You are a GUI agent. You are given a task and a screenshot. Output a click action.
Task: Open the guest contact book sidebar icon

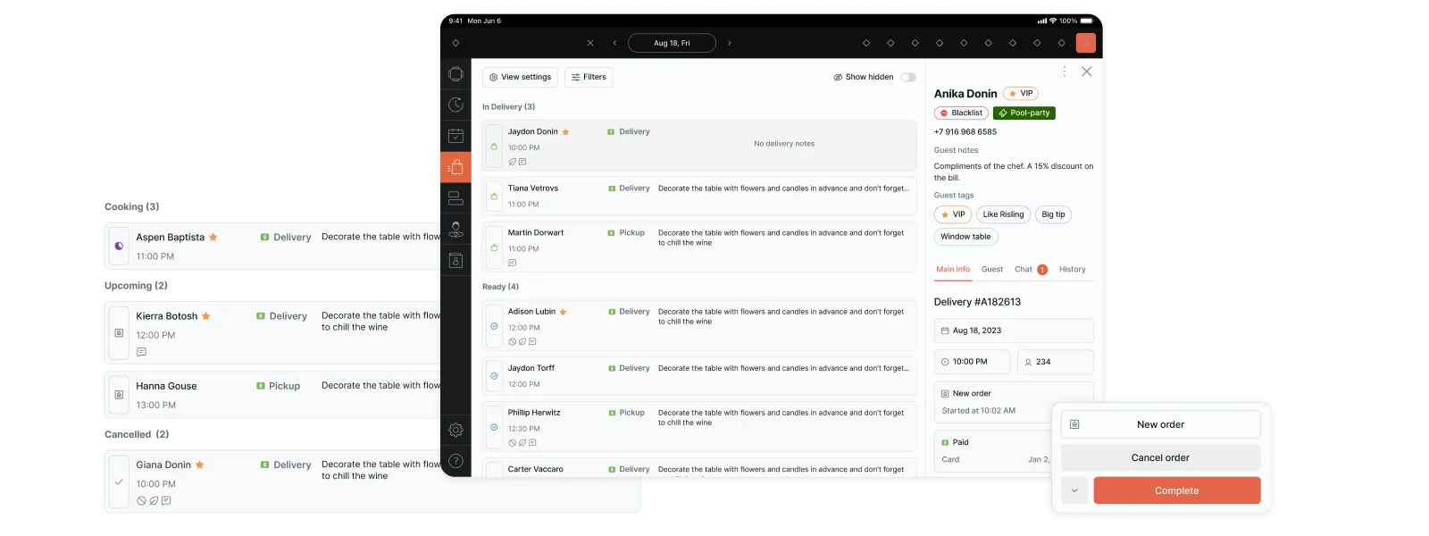pos(455,260)
